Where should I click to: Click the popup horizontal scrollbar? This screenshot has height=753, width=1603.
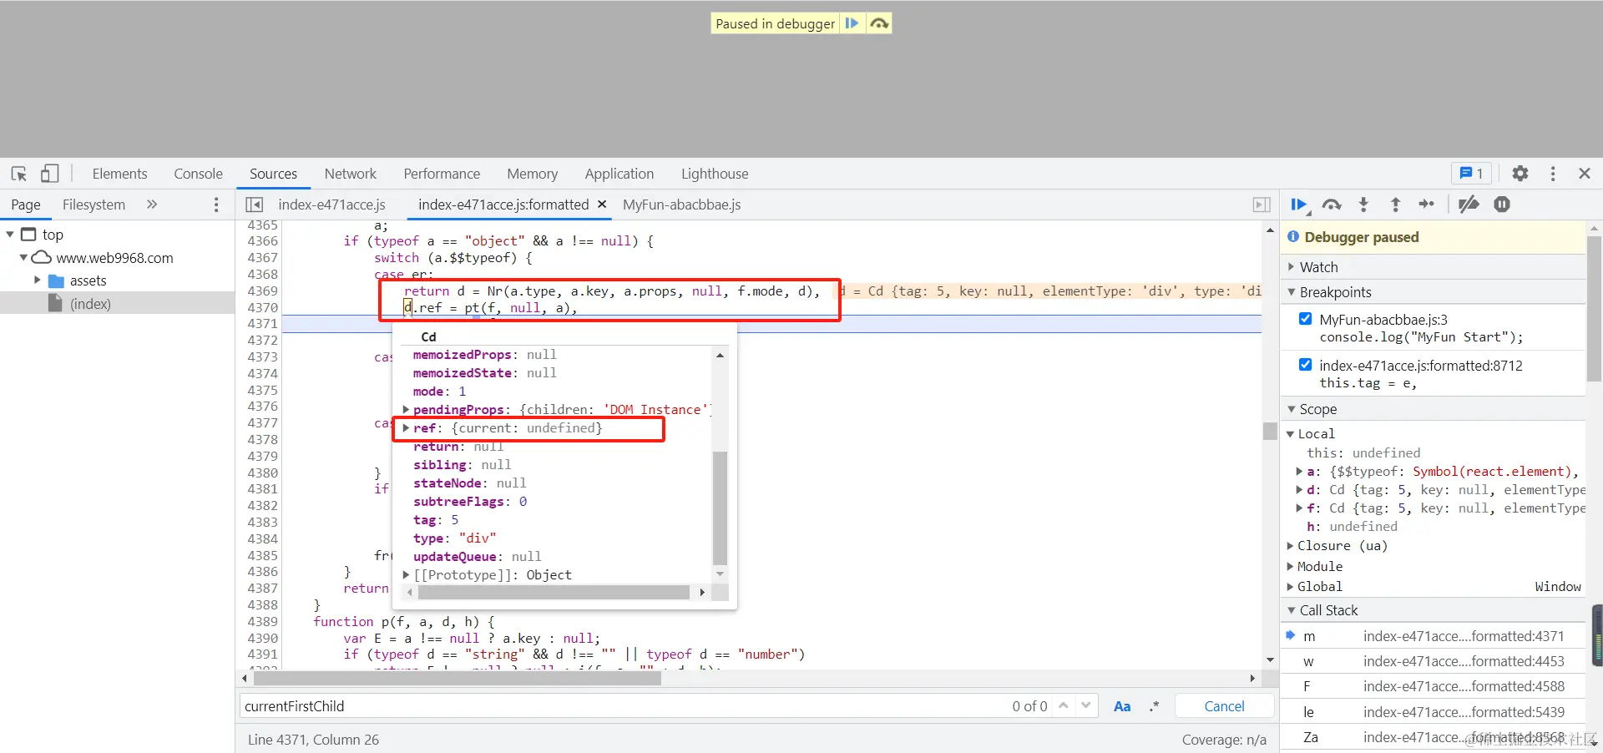(554, 592)
